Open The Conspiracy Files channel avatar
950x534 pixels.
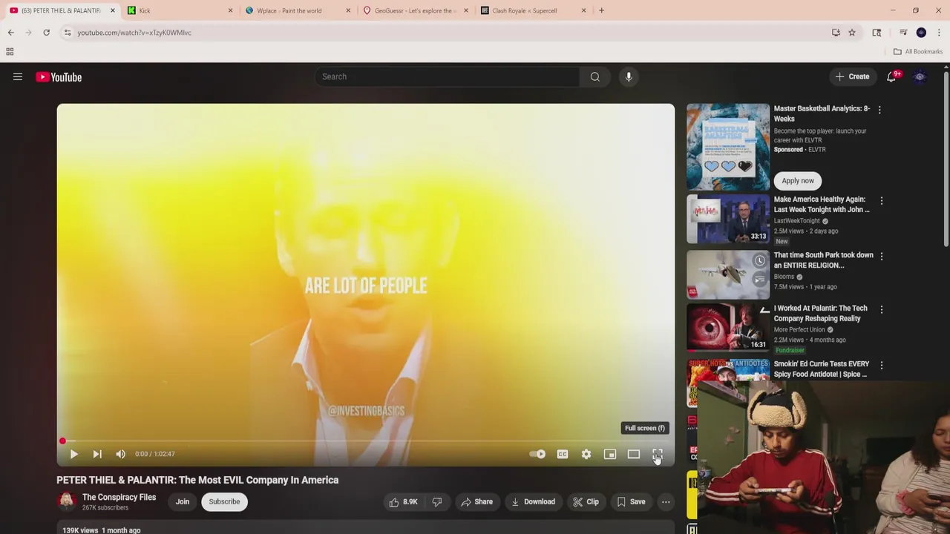[67, 502]
